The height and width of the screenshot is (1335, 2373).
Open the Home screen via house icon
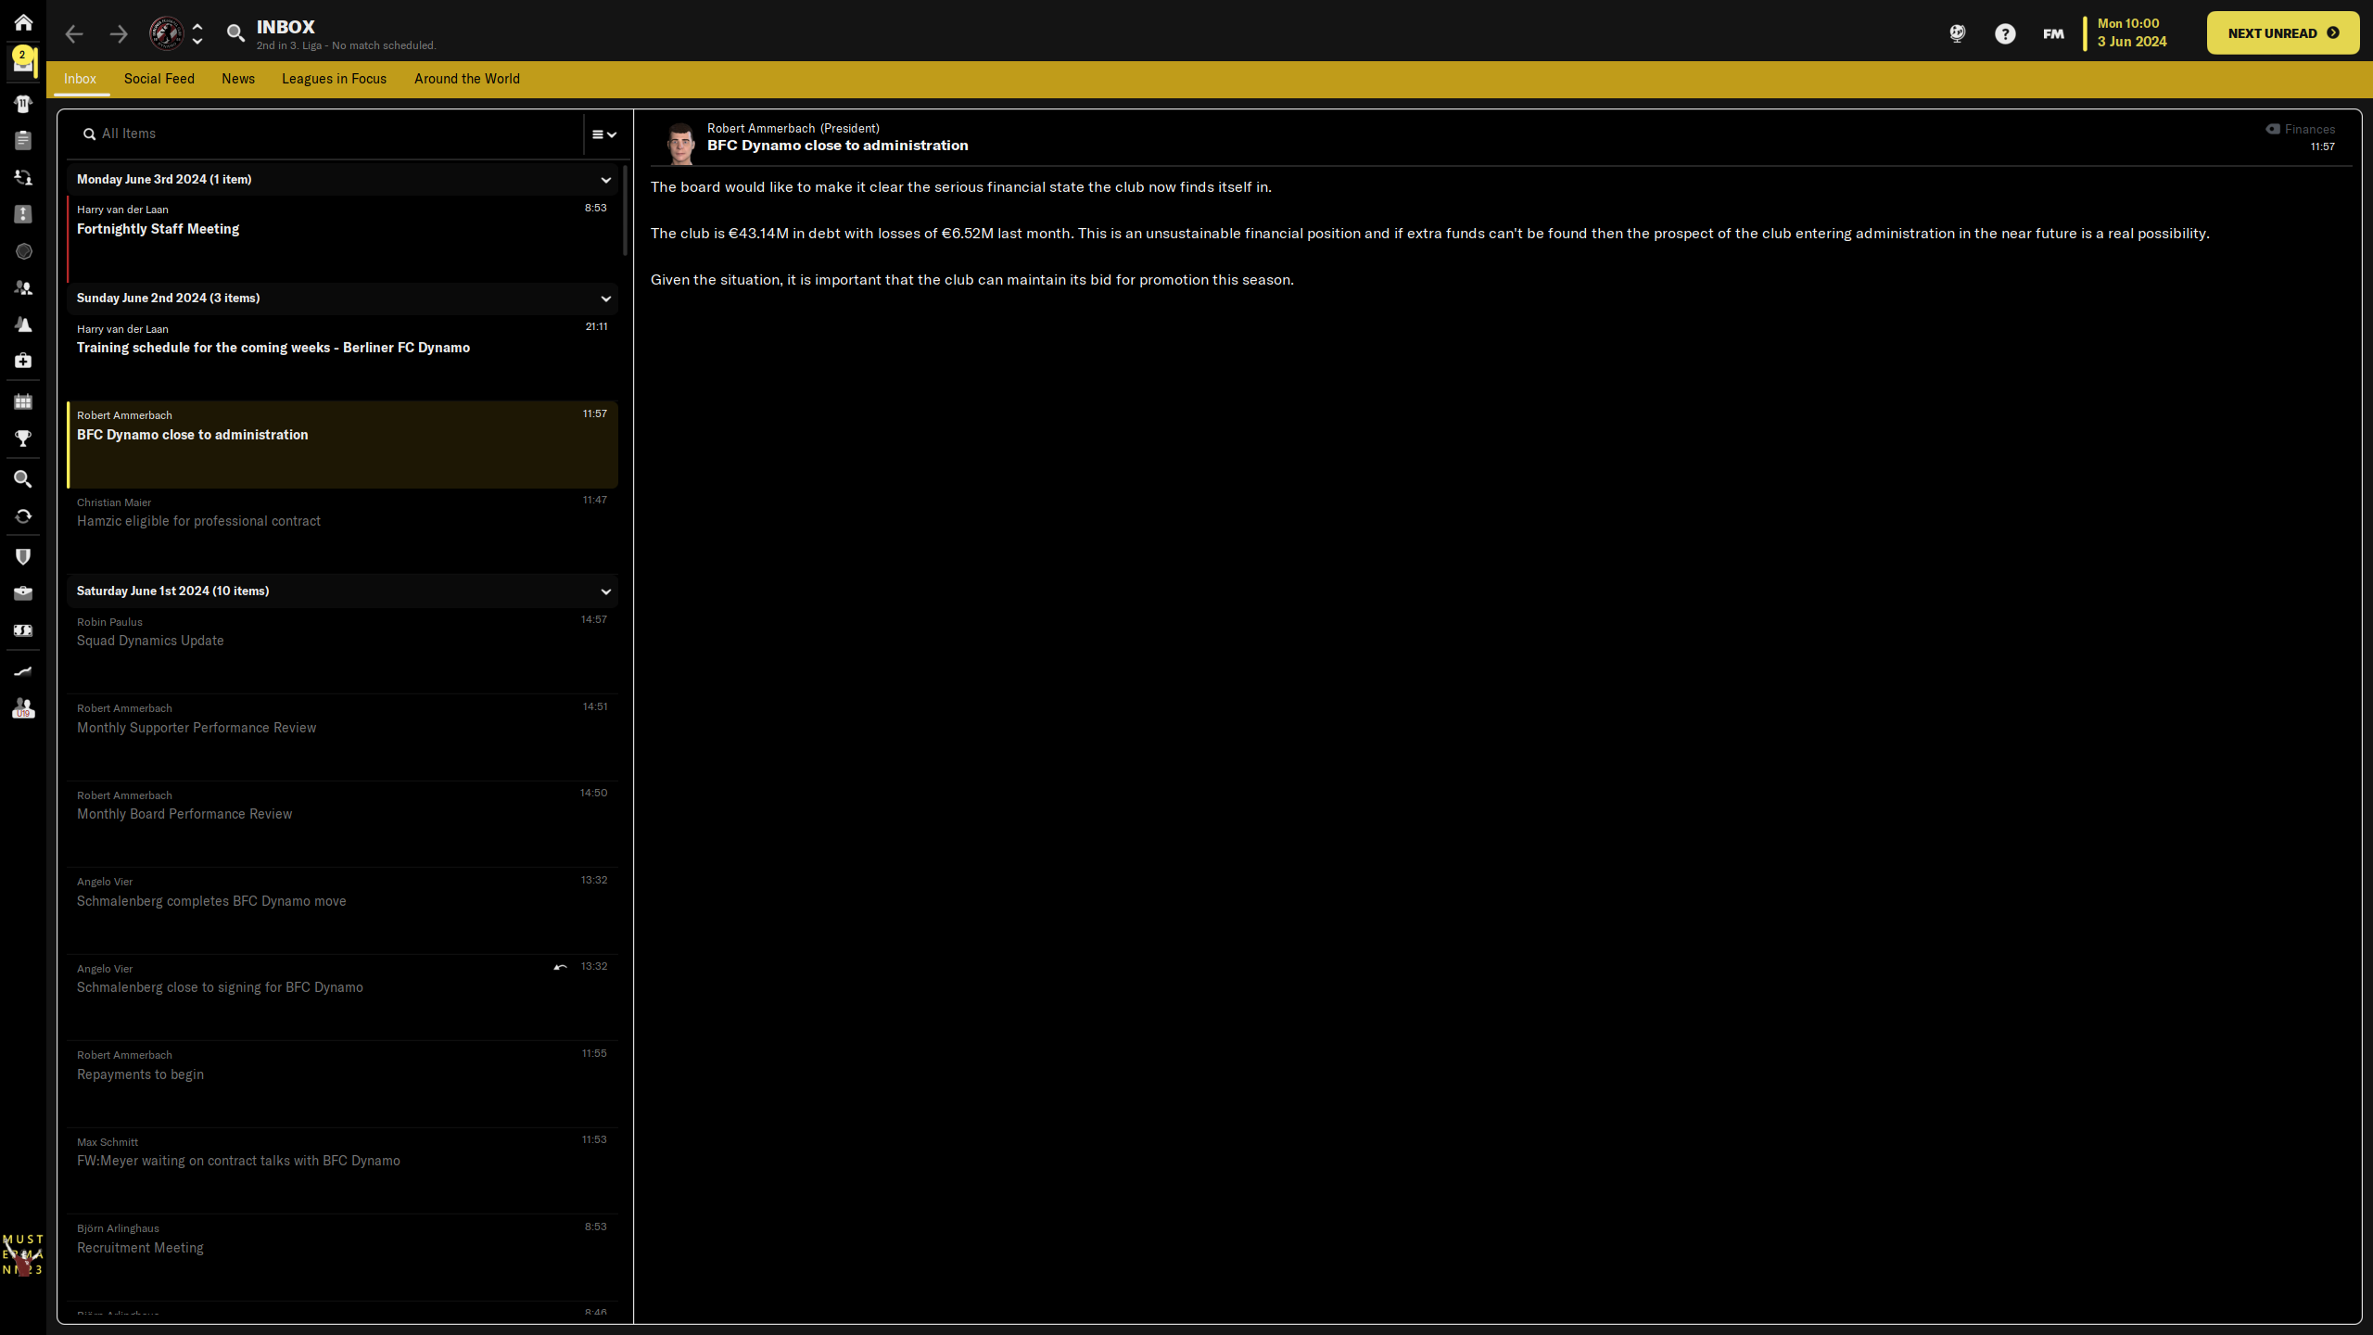(x=22, y=22)
